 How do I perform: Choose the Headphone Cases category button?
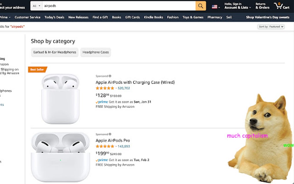coord(96,52)
